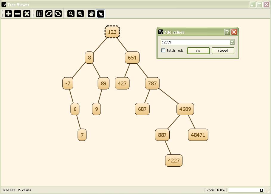Select tree node 787
The width and height of the screenshot is (271, 194).
152,84
